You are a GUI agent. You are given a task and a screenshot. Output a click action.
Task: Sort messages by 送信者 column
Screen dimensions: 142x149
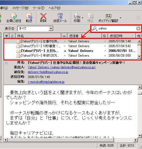(85, 36)
